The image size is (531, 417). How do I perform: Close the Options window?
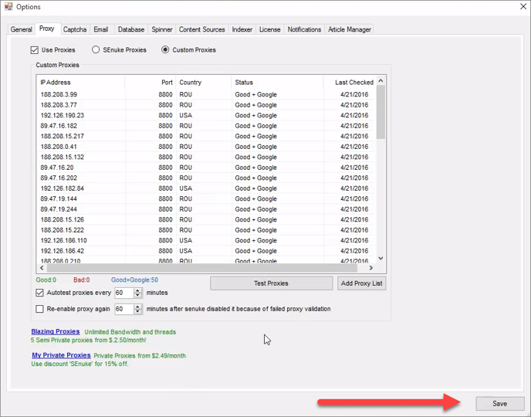[x=523, y=6]
